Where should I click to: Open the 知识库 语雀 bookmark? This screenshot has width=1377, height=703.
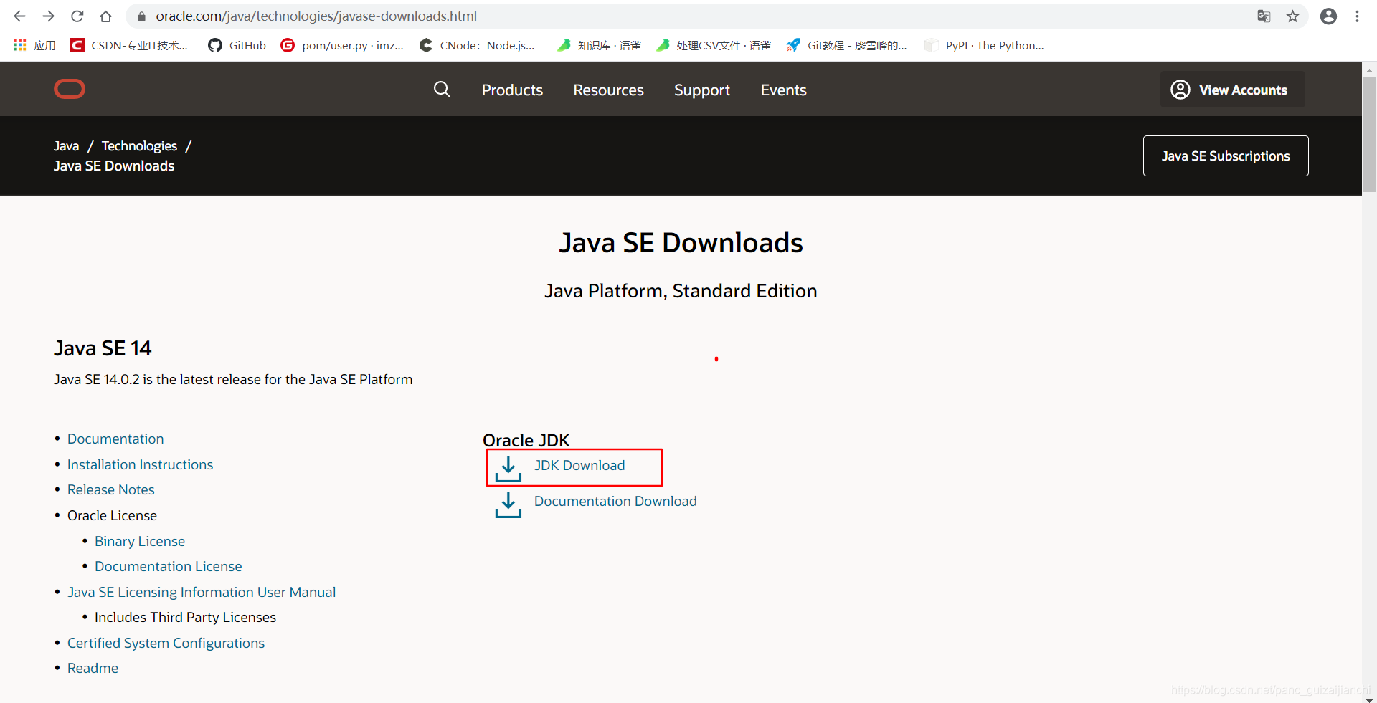point(599,45)
